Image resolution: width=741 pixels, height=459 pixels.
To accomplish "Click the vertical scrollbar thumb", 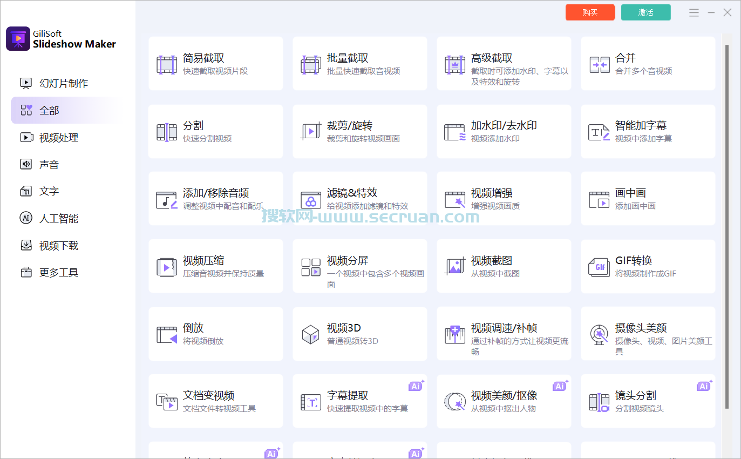I will tap(727, 227).
